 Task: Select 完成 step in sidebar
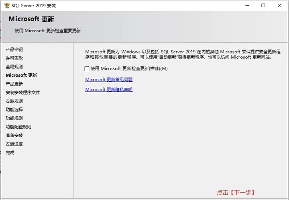10,153
